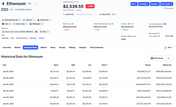Switch to the Socials tab
The height and width of the screenshot is (107, 176).
62,48
